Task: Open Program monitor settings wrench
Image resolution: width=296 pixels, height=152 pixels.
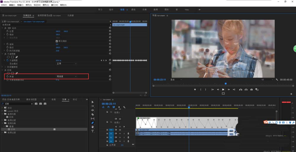Action: coord(277,80)
